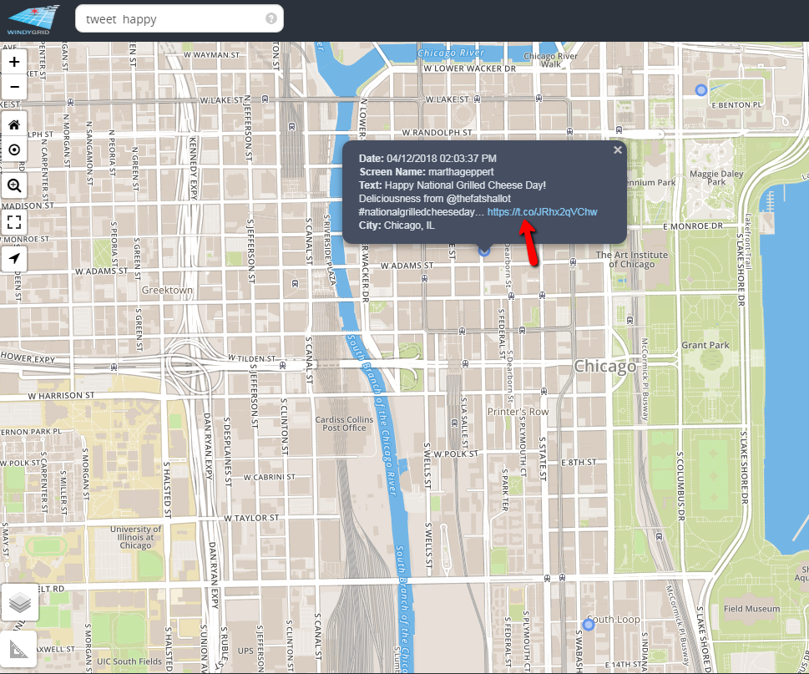Click the large 'Chicago' city label
The height and width of the screenshot is (674, 809).
point(605,367)
